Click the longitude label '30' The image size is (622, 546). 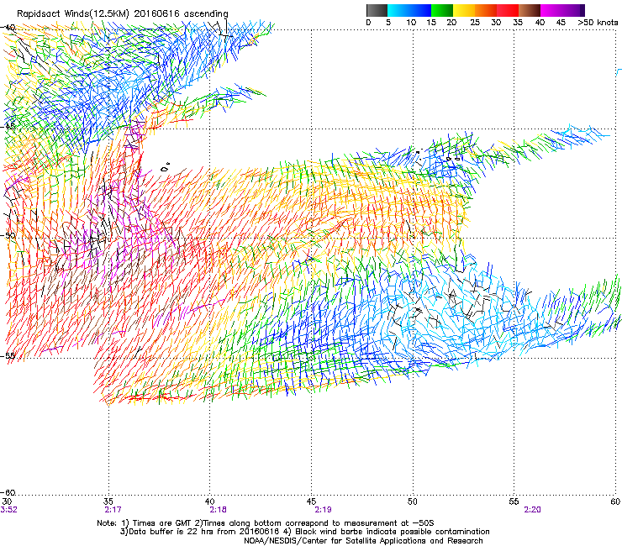7,501
